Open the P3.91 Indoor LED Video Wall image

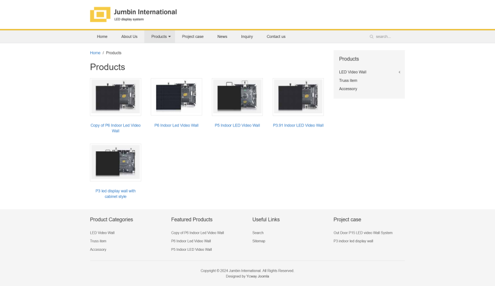pos(298,97)
